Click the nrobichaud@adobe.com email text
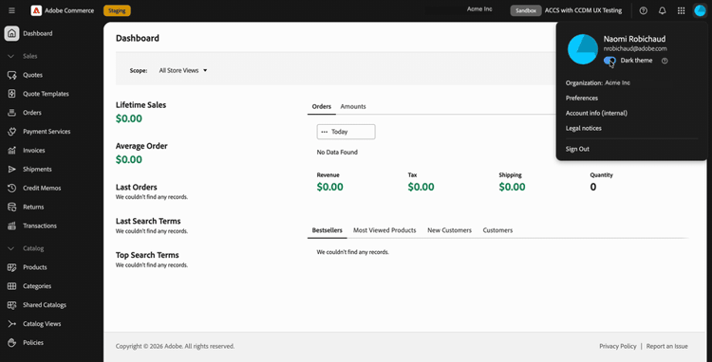Screen dimensions: 712x362 (635, 49)
